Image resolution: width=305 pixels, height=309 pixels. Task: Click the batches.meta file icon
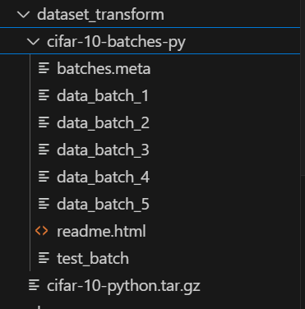click(44, 68)
